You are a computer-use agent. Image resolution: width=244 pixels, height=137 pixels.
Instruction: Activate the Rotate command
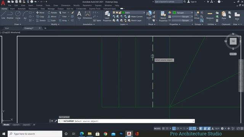point(52,13)
